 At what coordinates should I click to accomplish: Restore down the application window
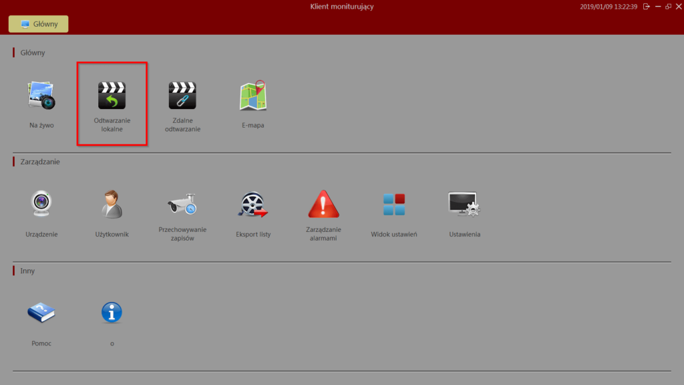(x=669, y=7)
